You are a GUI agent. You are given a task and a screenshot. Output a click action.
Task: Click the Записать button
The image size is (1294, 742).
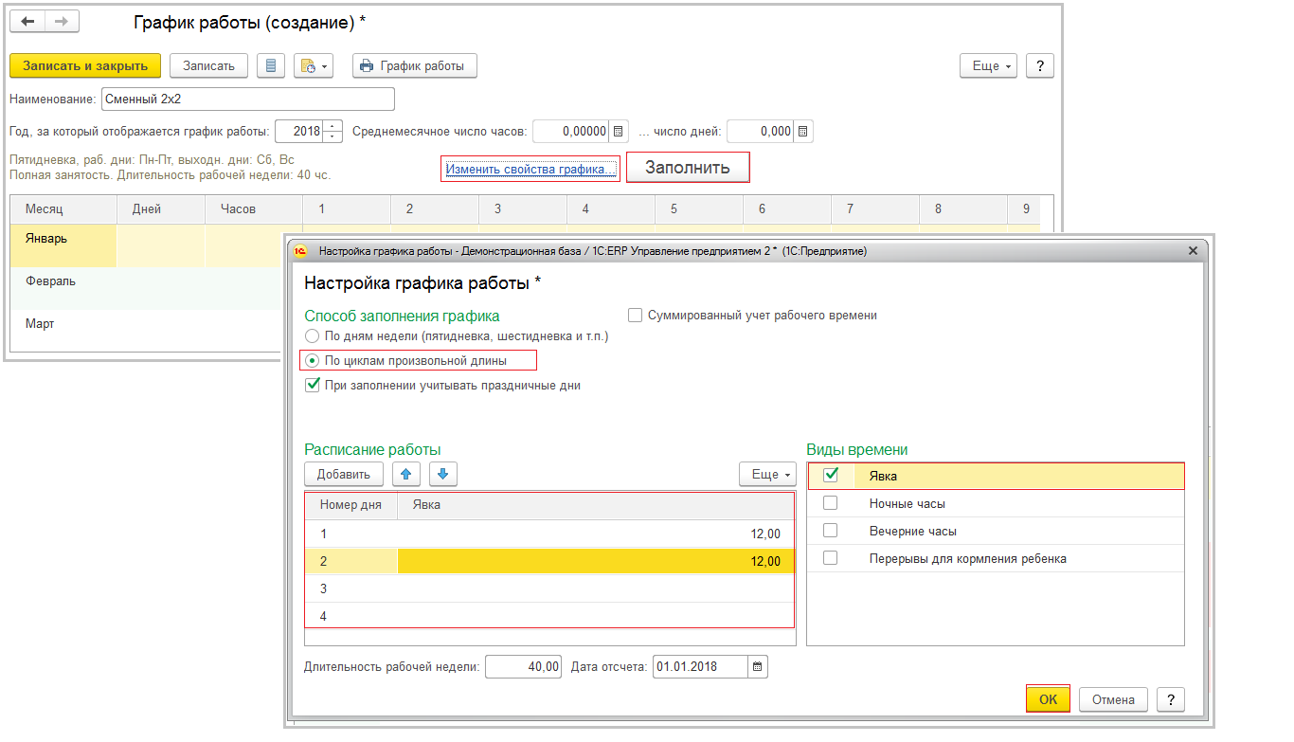point(208,65)
